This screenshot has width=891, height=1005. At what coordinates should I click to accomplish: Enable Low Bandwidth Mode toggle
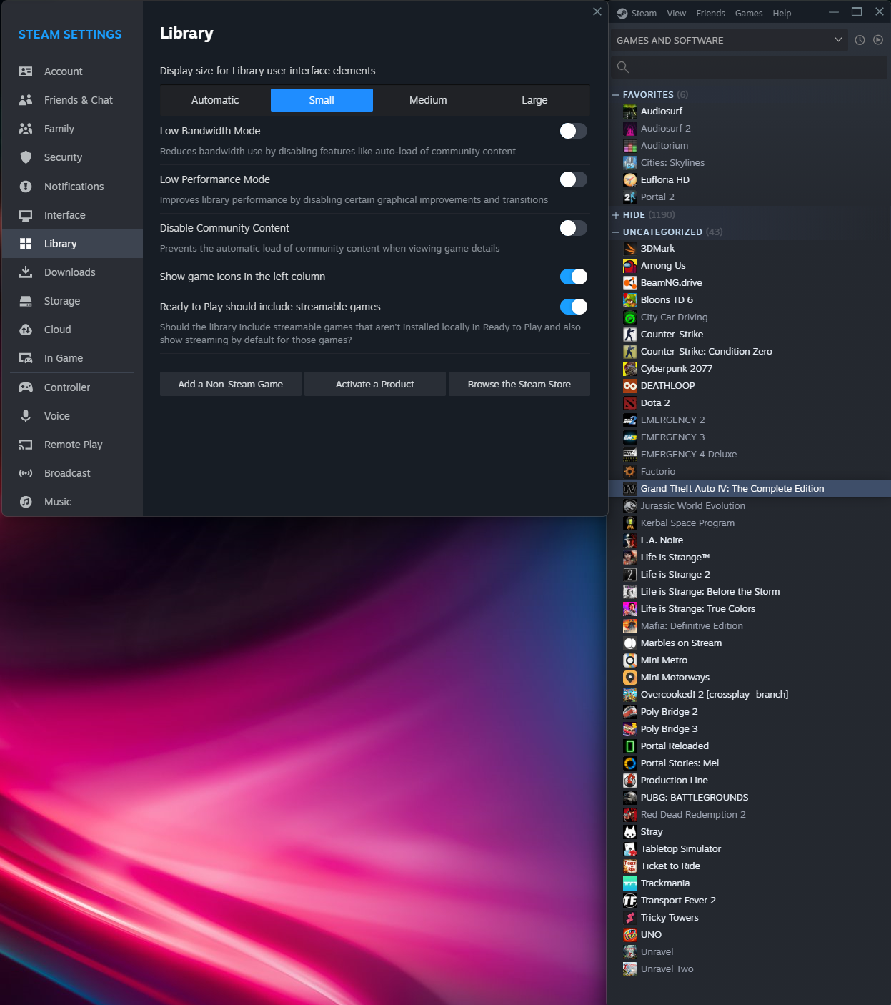point(573,131)
